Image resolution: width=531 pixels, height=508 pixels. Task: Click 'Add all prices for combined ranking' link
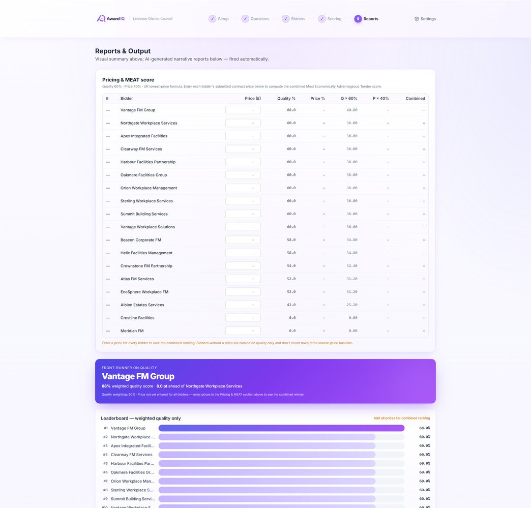point(401,418)
